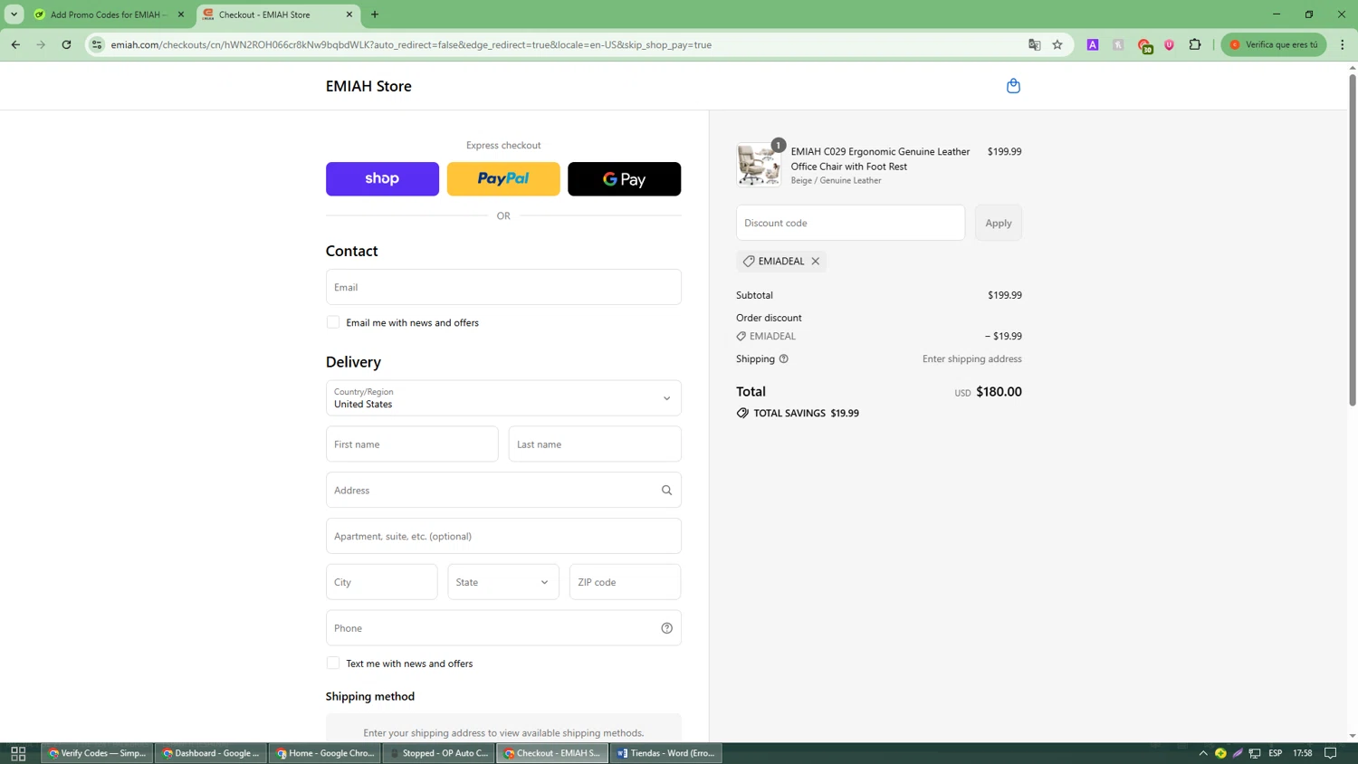The height and width of the screenshot is (764, 1358).
Task: Click the red shield extension icon
Action: click(x=1169, y=44)
